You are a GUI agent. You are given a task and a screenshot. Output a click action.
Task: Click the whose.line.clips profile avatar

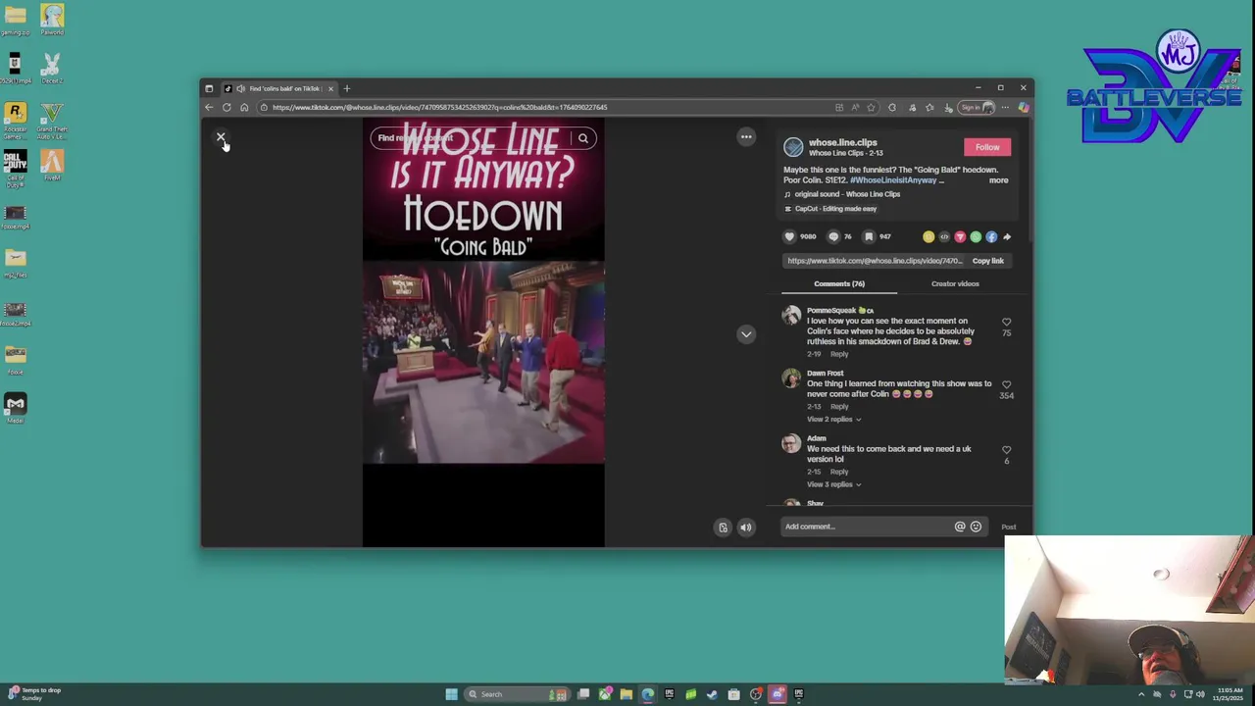click(793, 147)
